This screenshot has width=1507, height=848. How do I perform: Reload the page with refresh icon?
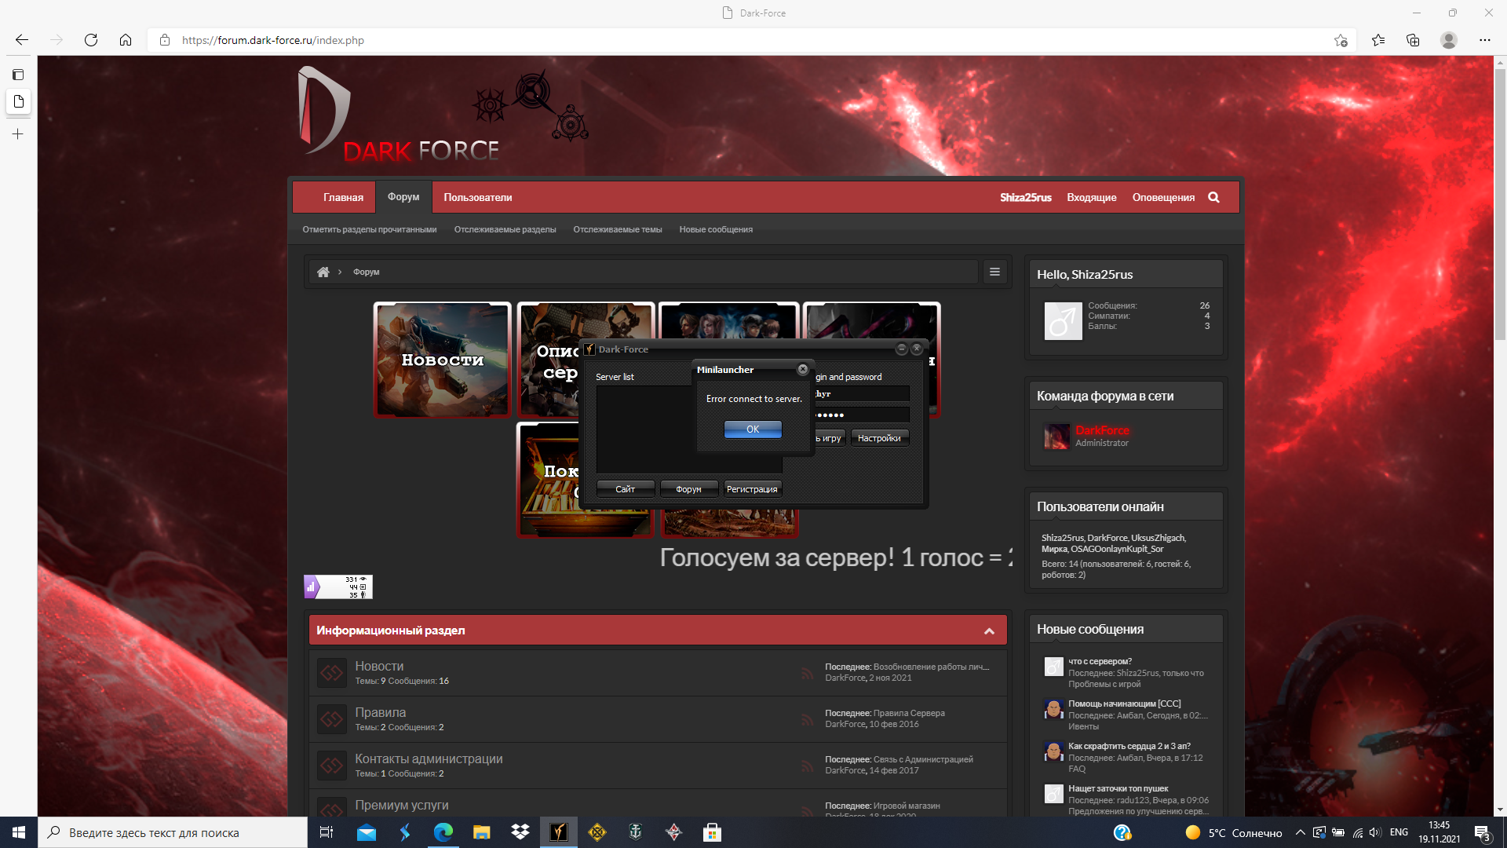91,40
